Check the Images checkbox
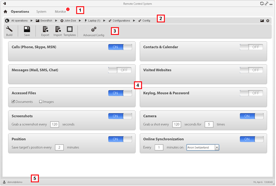Screen dimensions: 276x186 tap(41, 102)
